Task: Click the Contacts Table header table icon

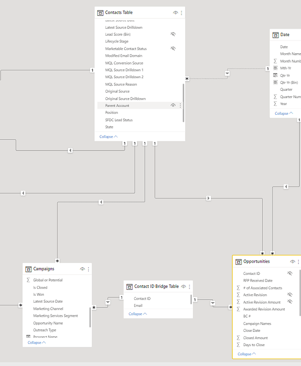Action: click(x=100, y=13)
